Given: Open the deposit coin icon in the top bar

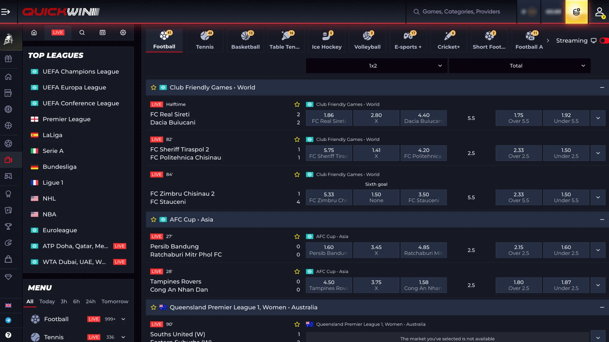Looking at the screenshot, I should point(577,12).
